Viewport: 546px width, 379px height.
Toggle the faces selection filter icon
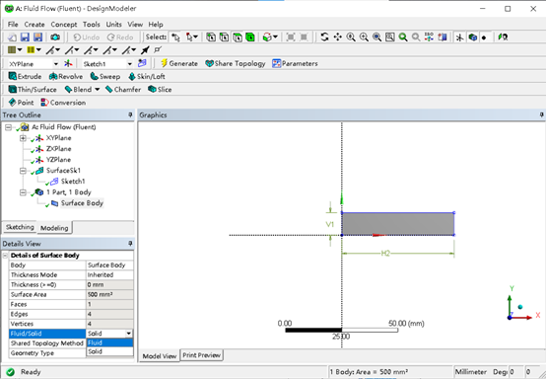(238, 37)
